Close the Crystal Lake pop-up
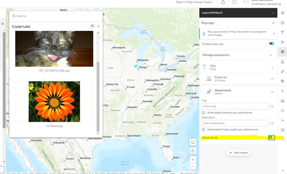 pos(98,26)
